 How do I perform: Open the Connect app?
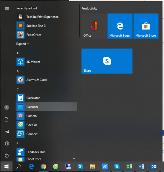click(47, 134)
